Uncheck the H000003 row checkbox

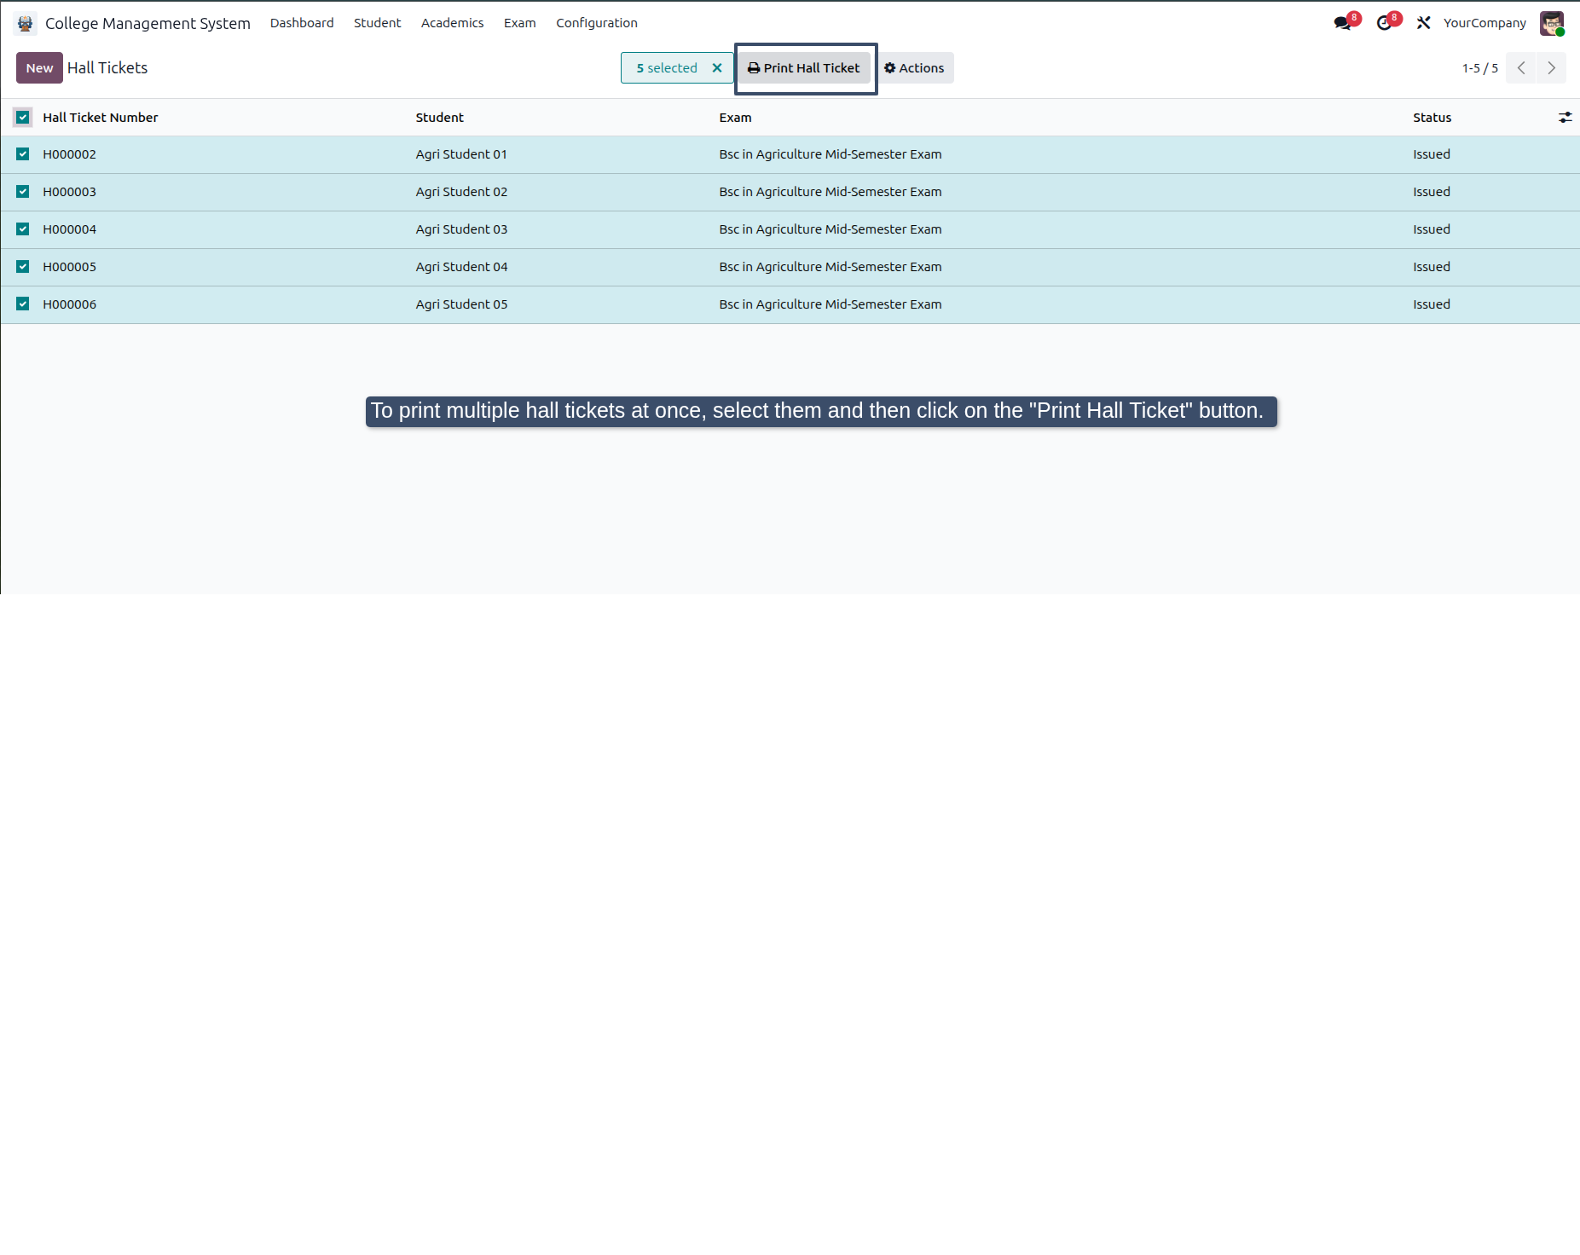pyautogui.click(x=23, y=192)
